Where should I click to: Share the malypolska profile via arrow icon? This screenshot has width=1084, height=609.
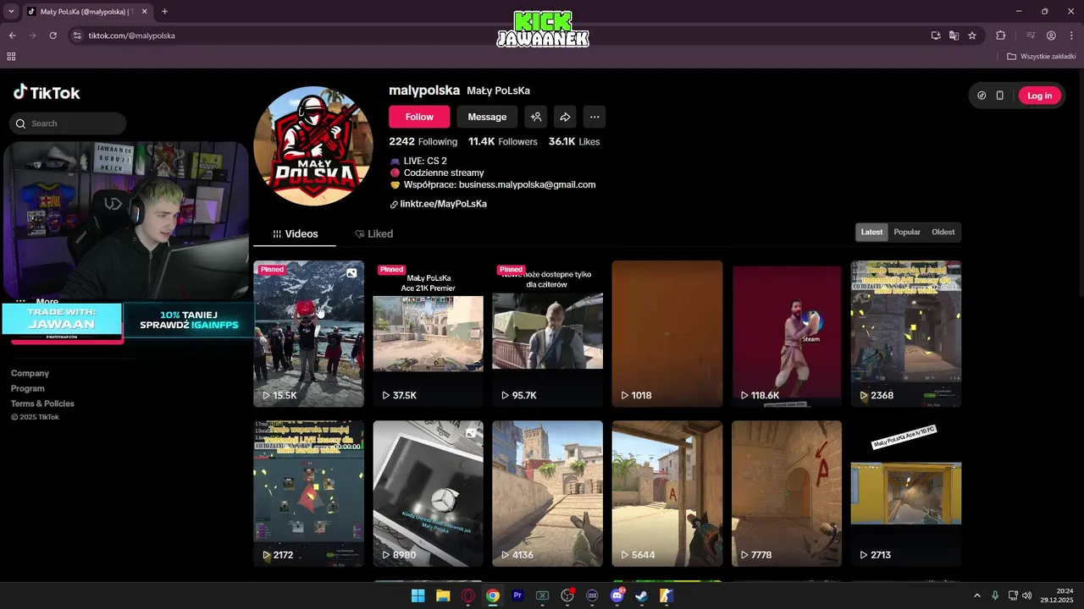click(565, 117)
